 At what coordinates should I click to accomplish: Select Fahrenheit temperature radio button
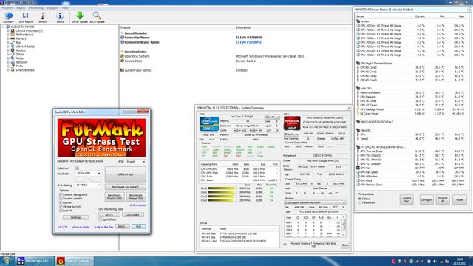(x=360, y=203)
